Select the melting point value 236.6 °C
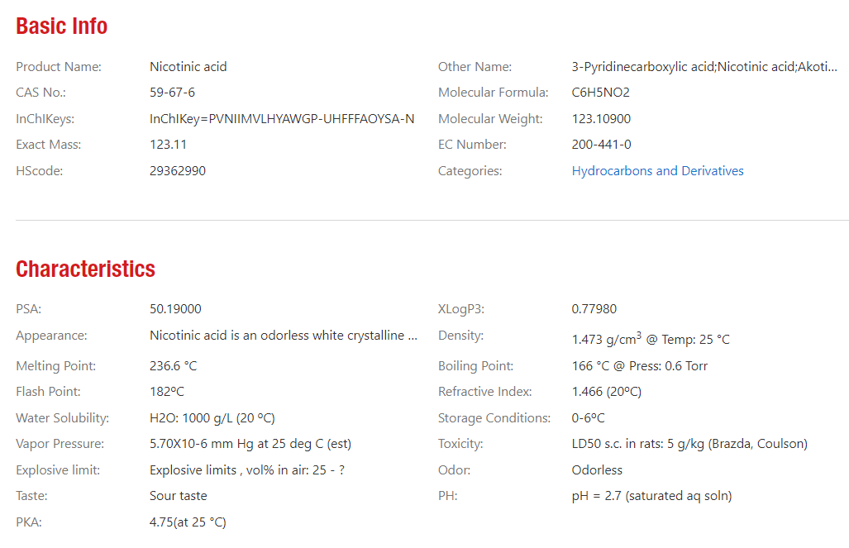Screen dimensions: 849x548 tap(173, 366)
